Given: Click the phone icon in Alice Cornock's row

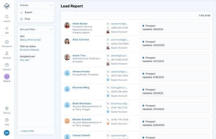Looking at the screenshot, I should pyautogui.click(x=108, y=44).
